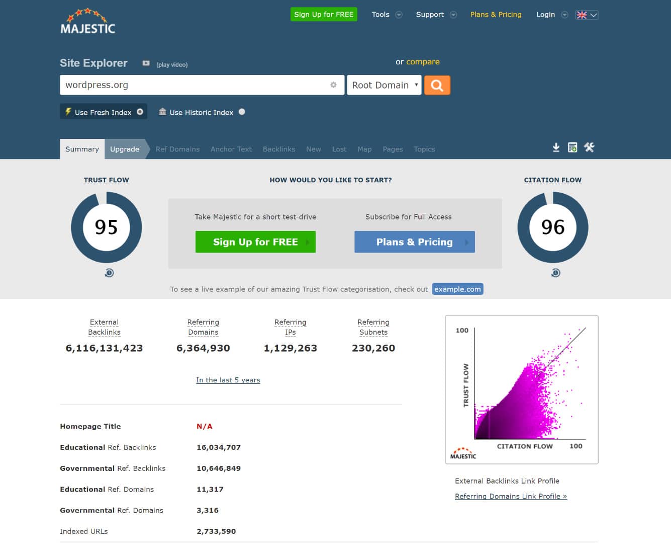Screen dimensions: 671x557
Task: Click the Sign Up for FREE button
Action: click(x=323, y=15)
